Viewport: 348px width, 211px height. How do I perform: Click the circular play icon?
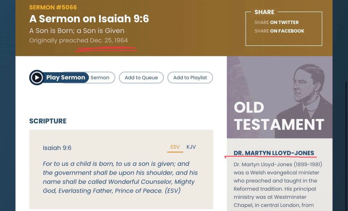pos(37,77)
